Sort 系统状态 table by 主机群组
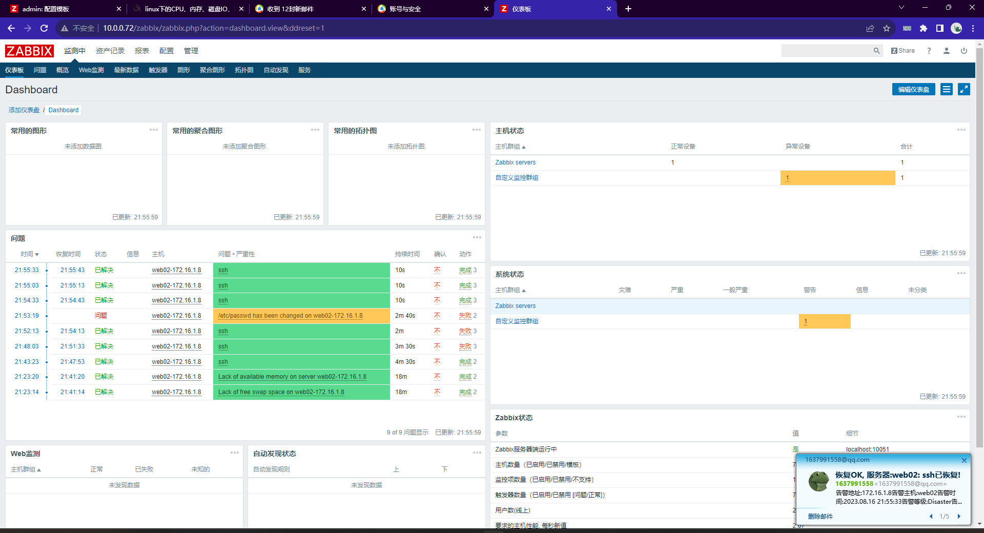Viewport: 984px width, 533px height. (x=510, y=290)
